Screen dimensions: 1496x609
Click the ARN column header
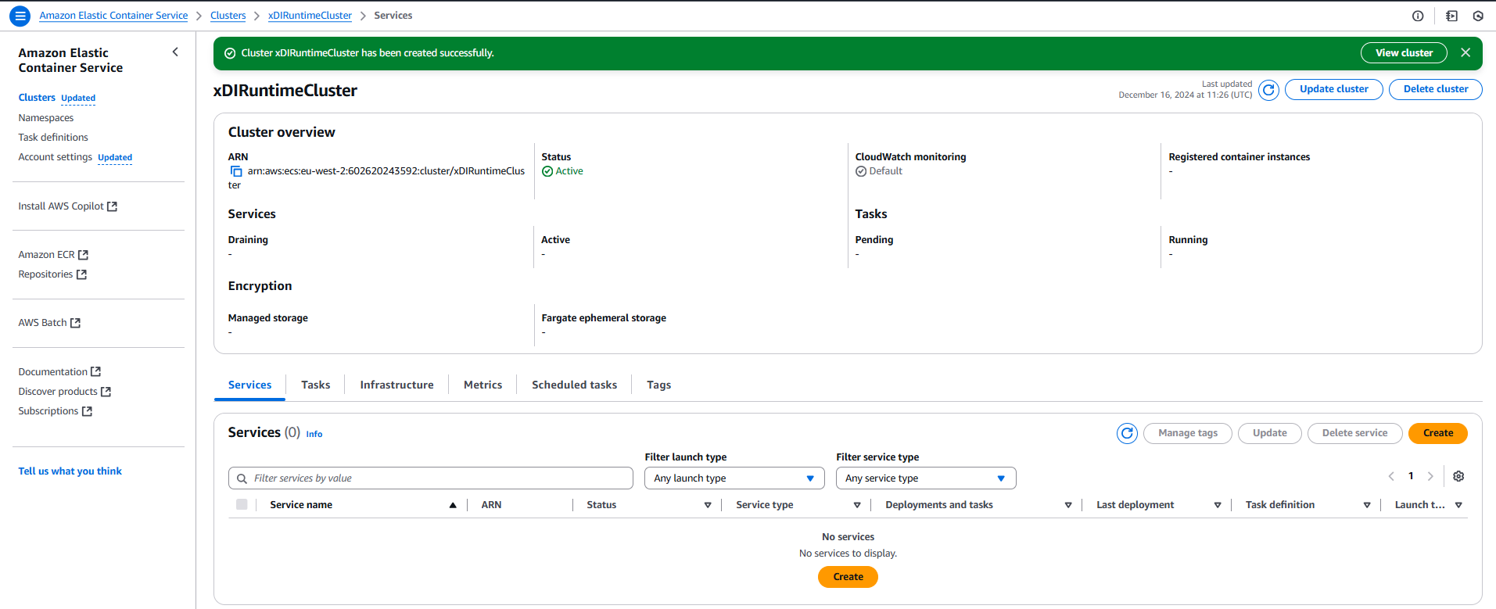click(491, 505)
